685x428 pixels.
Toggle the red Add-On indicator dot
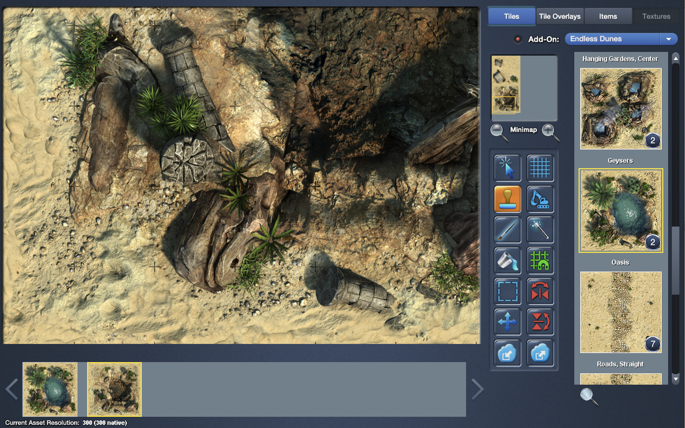click(518, 39)
